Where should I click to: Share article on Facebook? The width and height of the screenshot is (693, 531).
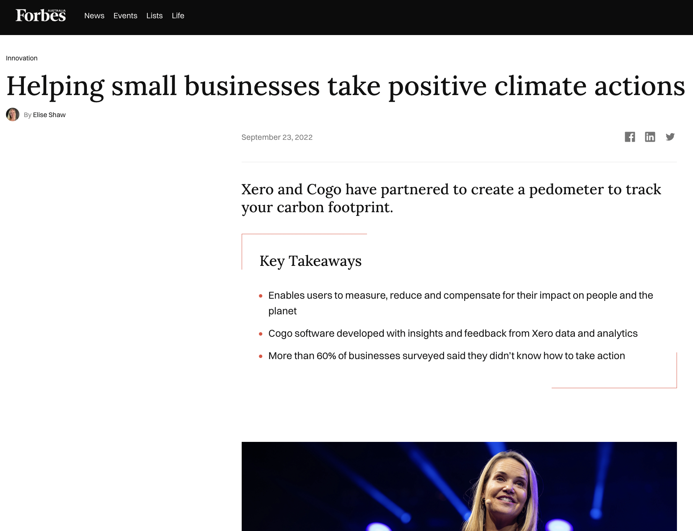[630, 137]
